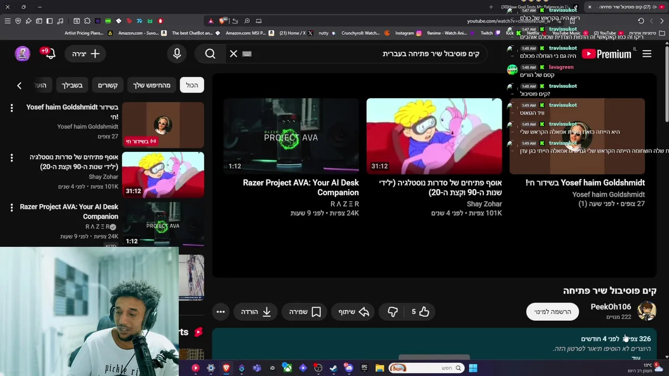Click the Brave Rewards triangle icon

[211, 21]
